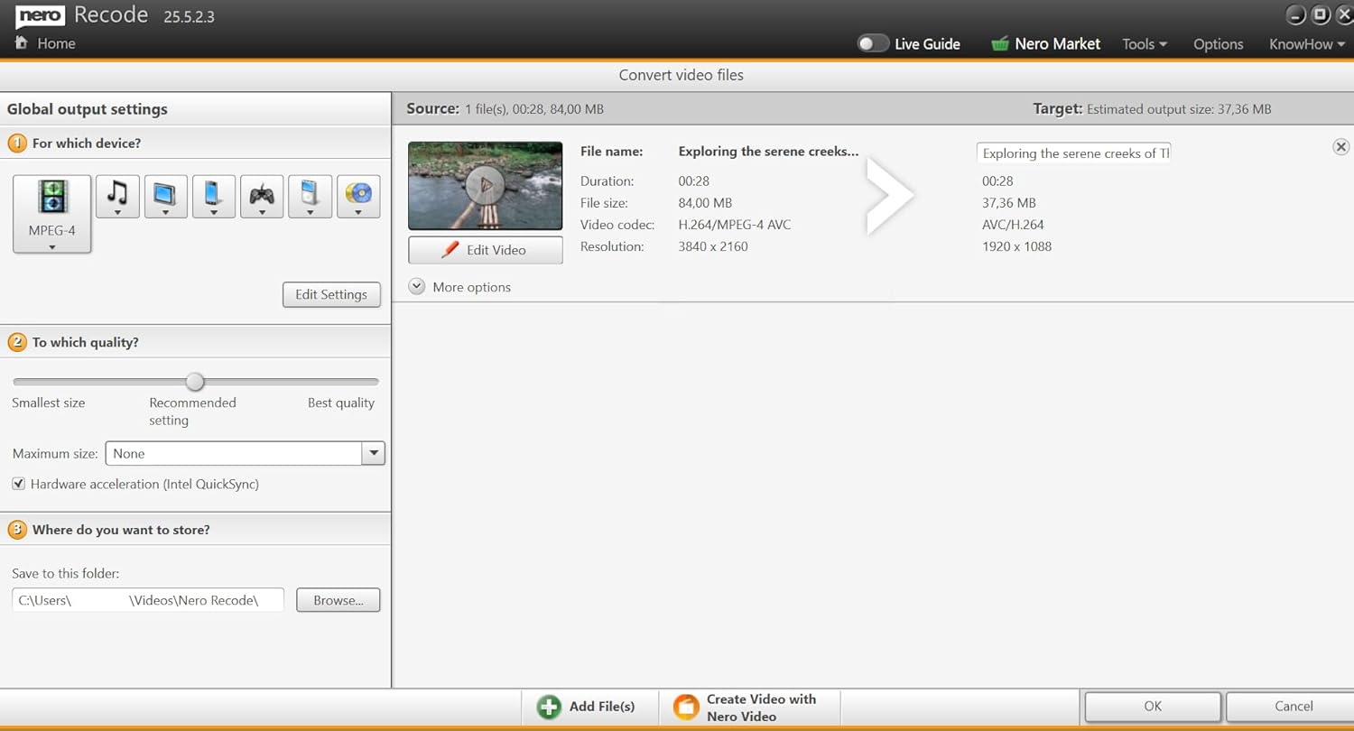
Task: Choose the audio music note device category
Action: 117,197
